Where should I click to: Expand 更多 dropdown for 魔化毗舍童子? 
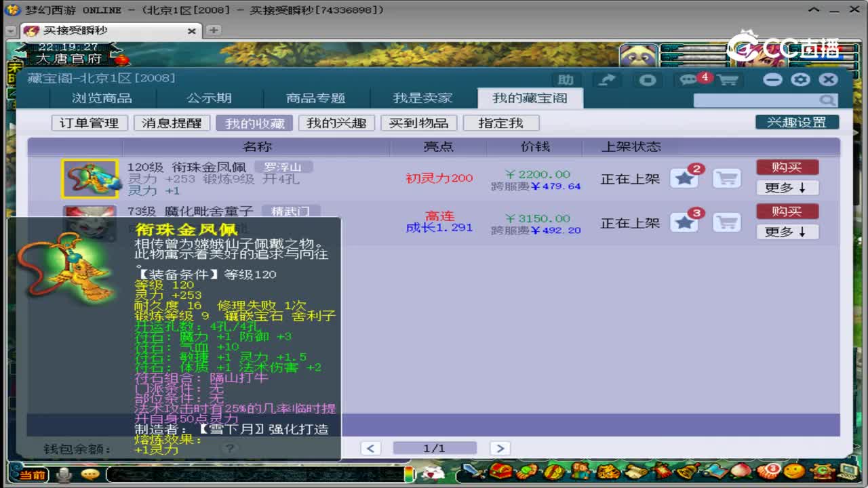click(x=787, y=232)
